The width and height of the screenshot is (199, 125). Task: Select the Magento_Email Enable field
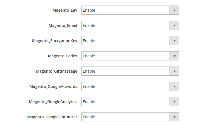[125, 25]
